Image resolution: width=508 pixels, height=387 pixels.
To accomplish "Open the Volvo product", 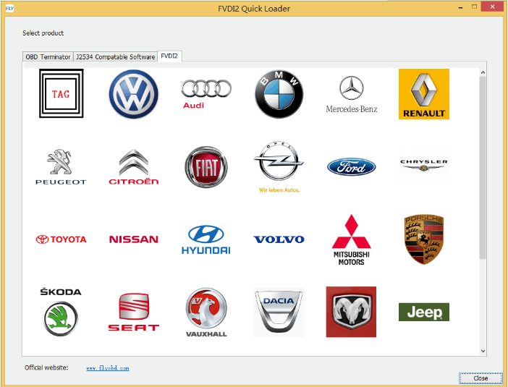I will pyautogui.click(x=279, y=239).
